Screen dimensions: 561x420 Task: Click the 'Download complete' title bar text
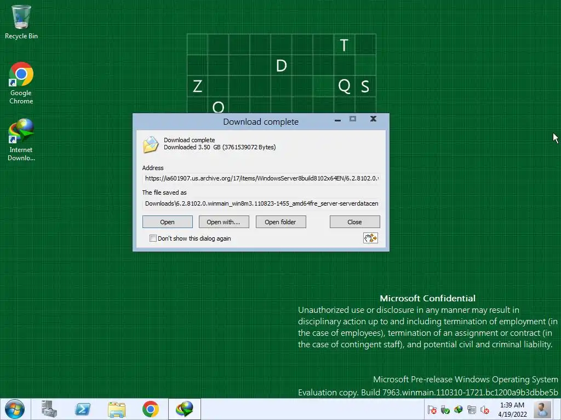(261, 122)
